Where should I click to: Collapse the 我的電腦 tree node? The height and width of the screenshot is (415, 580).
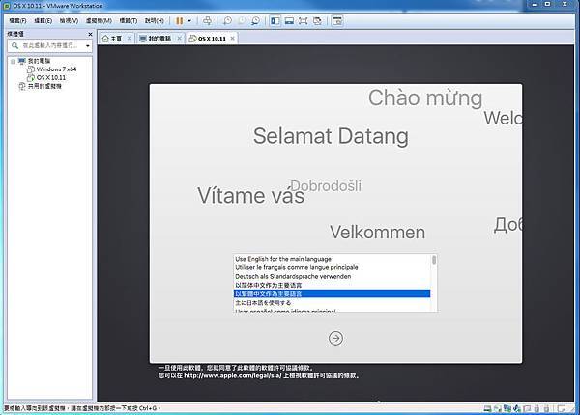pyautogui.click(x=13, y=62)
